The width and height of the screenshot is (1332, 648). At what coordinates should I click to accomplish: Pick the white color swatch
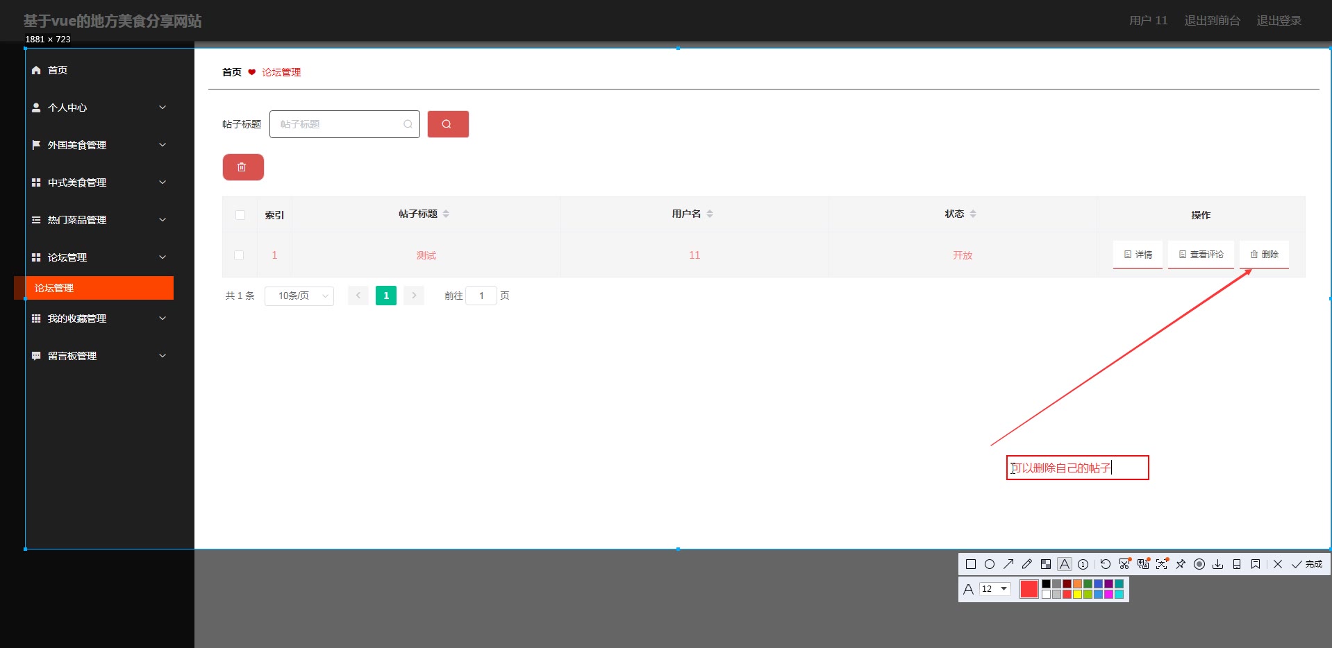point(1046,595)
